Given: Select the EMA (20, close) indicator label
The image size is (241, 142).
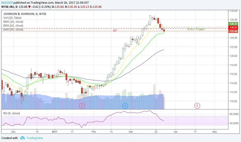Looking at the screenshot, I should pos(13,22).
